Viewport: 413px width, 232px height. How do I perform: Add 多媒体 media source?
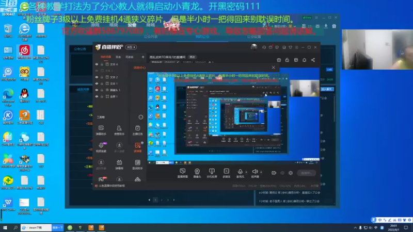[226, 173]
